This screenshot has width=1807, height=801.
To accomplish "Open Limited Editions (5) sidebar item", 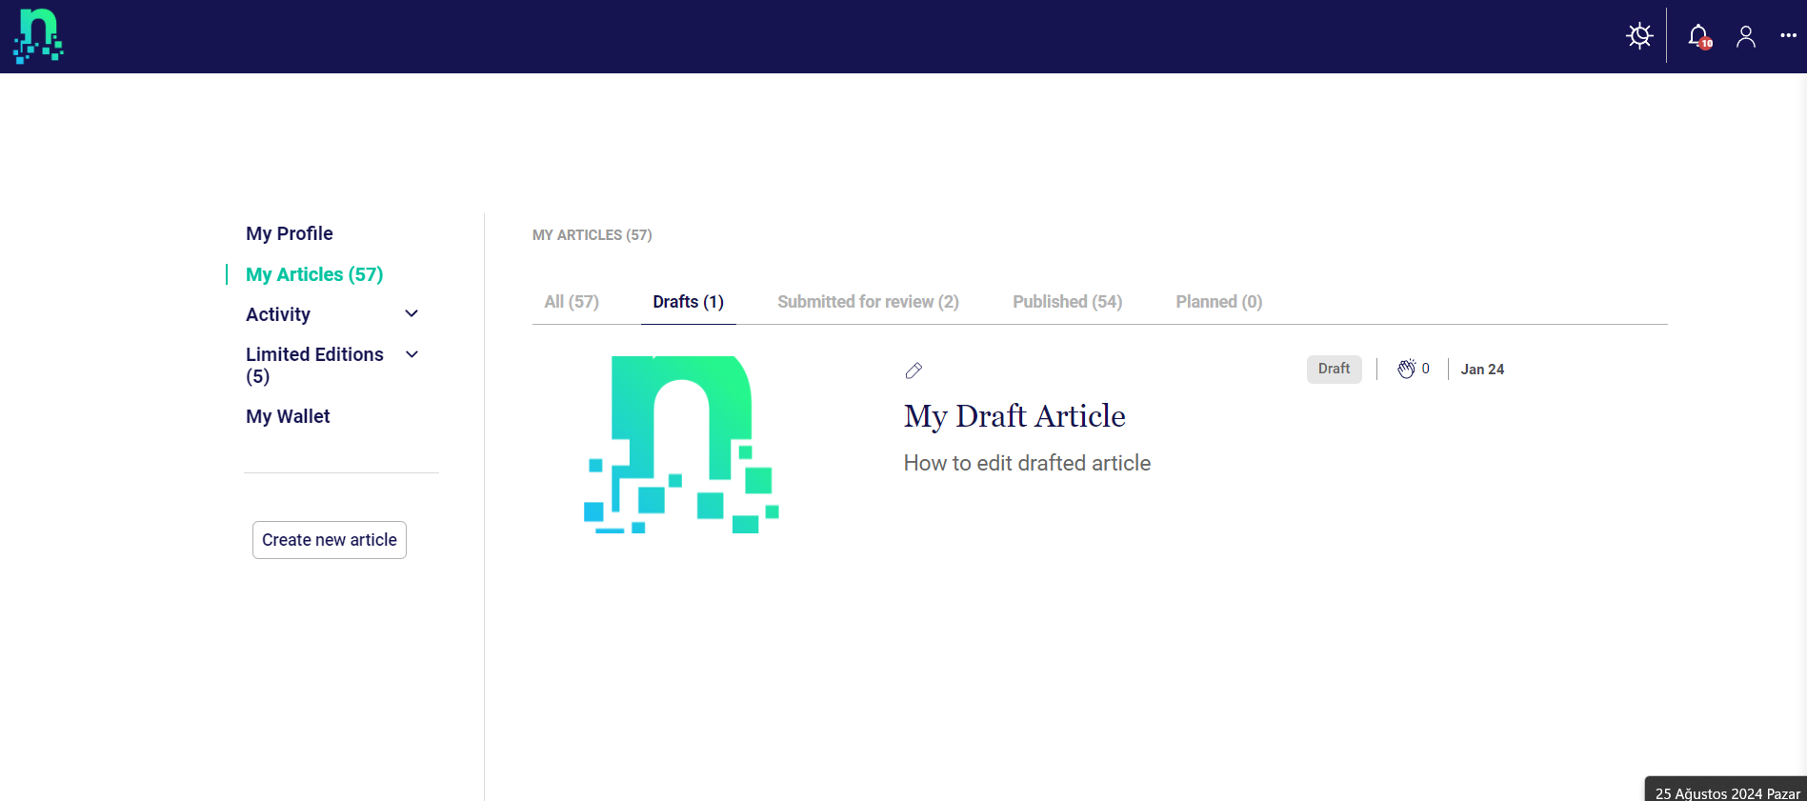I will click(x=314, y=365).
